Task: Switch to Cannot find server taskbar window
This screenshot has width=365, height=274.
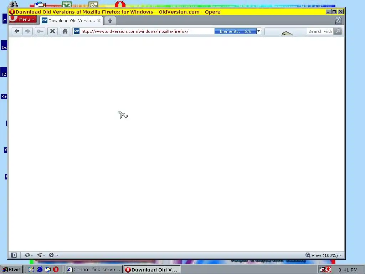Action: [x=94, y=270]
